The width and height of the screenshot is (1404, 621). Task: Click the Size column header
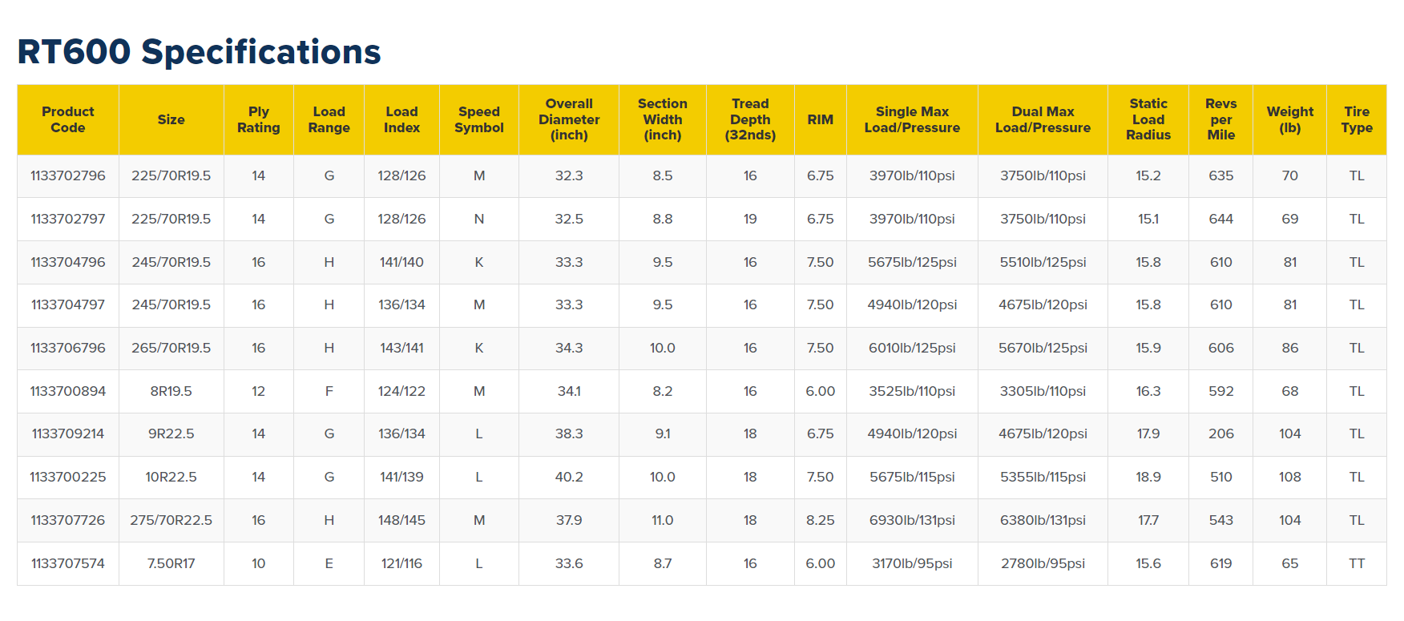click(x=171, y=119)
